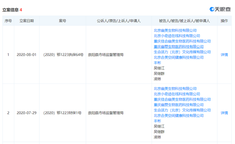Open 北京小奇迹在线科技有限公司 in row 2
235x144 pixels.
coord(177,94)
